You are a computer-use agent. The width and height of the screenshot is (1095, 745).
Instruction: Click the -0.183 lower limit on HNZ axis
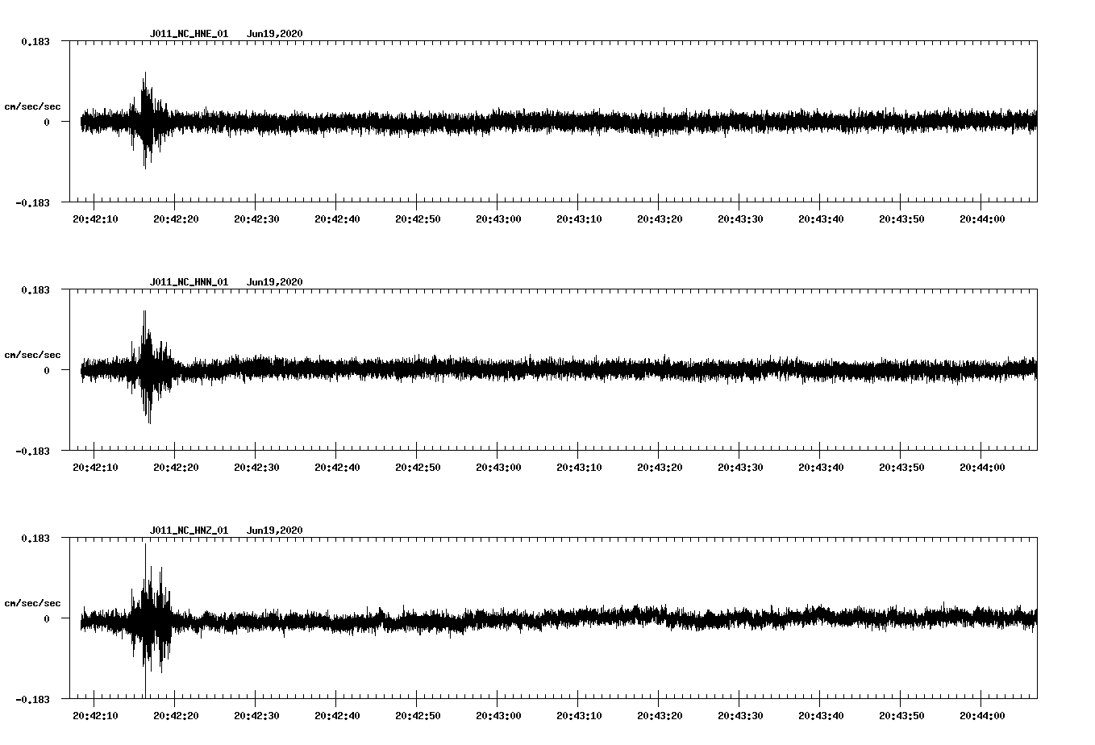[32, 699]
